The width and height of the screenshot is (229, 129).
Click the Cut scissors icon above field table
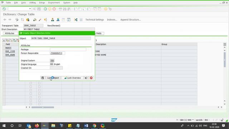pyautogui.click(x=4, y=40)
